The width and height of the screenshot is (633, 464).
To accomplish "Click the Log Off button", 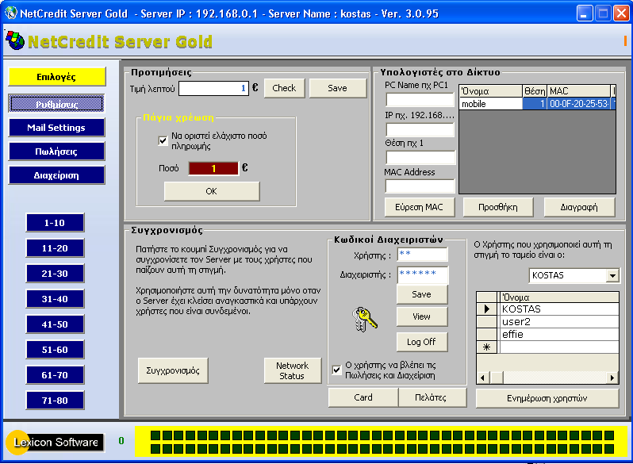I will pyautogui.click(x=422, y=342).
